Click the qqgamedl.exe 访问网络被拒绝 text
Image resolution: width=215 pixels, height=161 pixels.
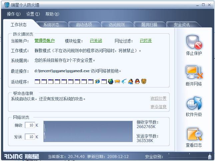(x=78, y=71)
